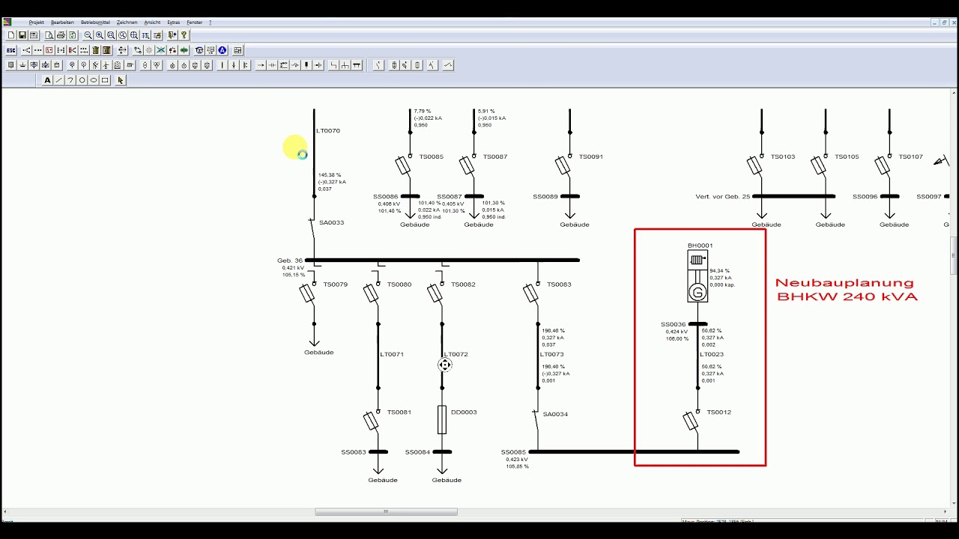Click the Vert. vor Geb. 25 busbar label
Viewport: 959px width, 539px height.
(722, 196)
